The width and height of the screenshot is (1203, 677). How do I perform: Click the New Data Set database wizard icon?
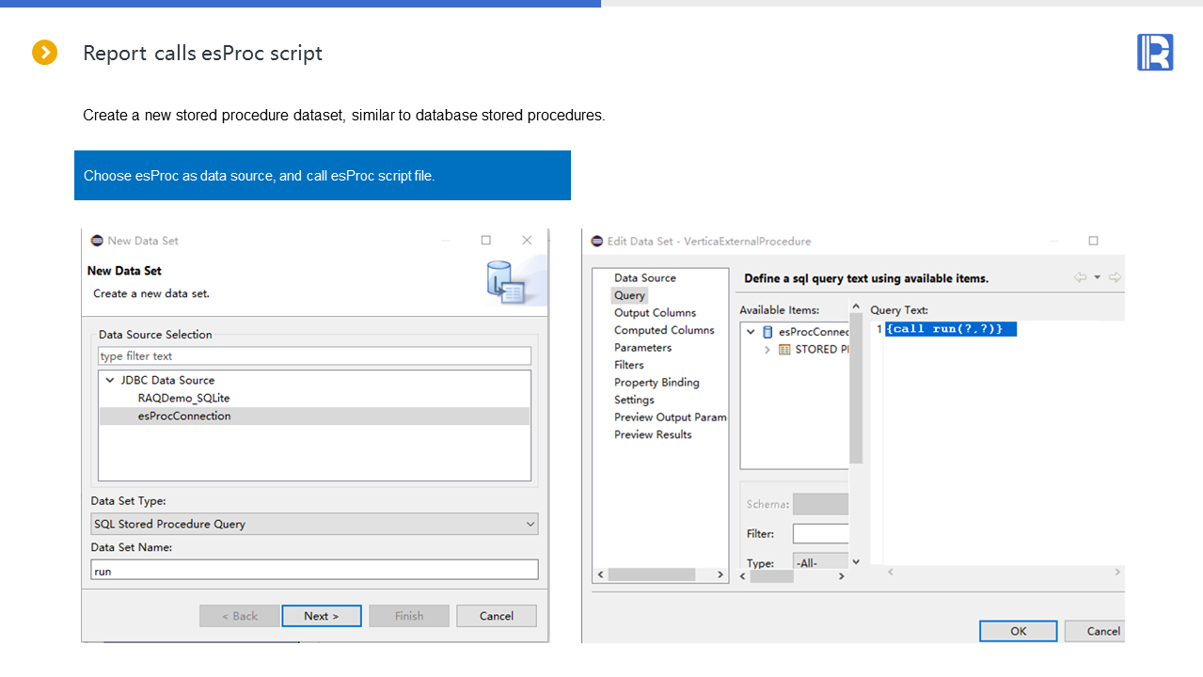click(504, 283)
